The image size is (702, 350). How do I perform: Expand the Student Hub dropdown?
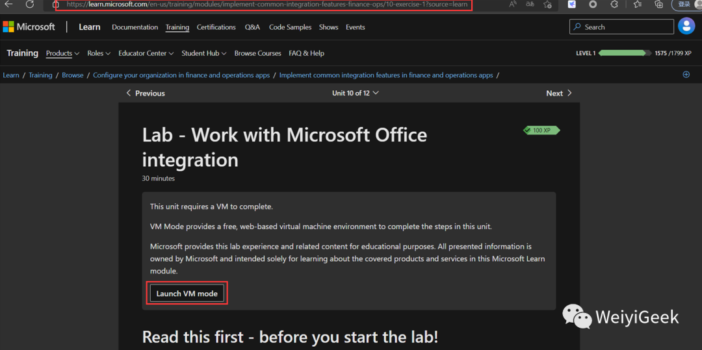(203, 53)
